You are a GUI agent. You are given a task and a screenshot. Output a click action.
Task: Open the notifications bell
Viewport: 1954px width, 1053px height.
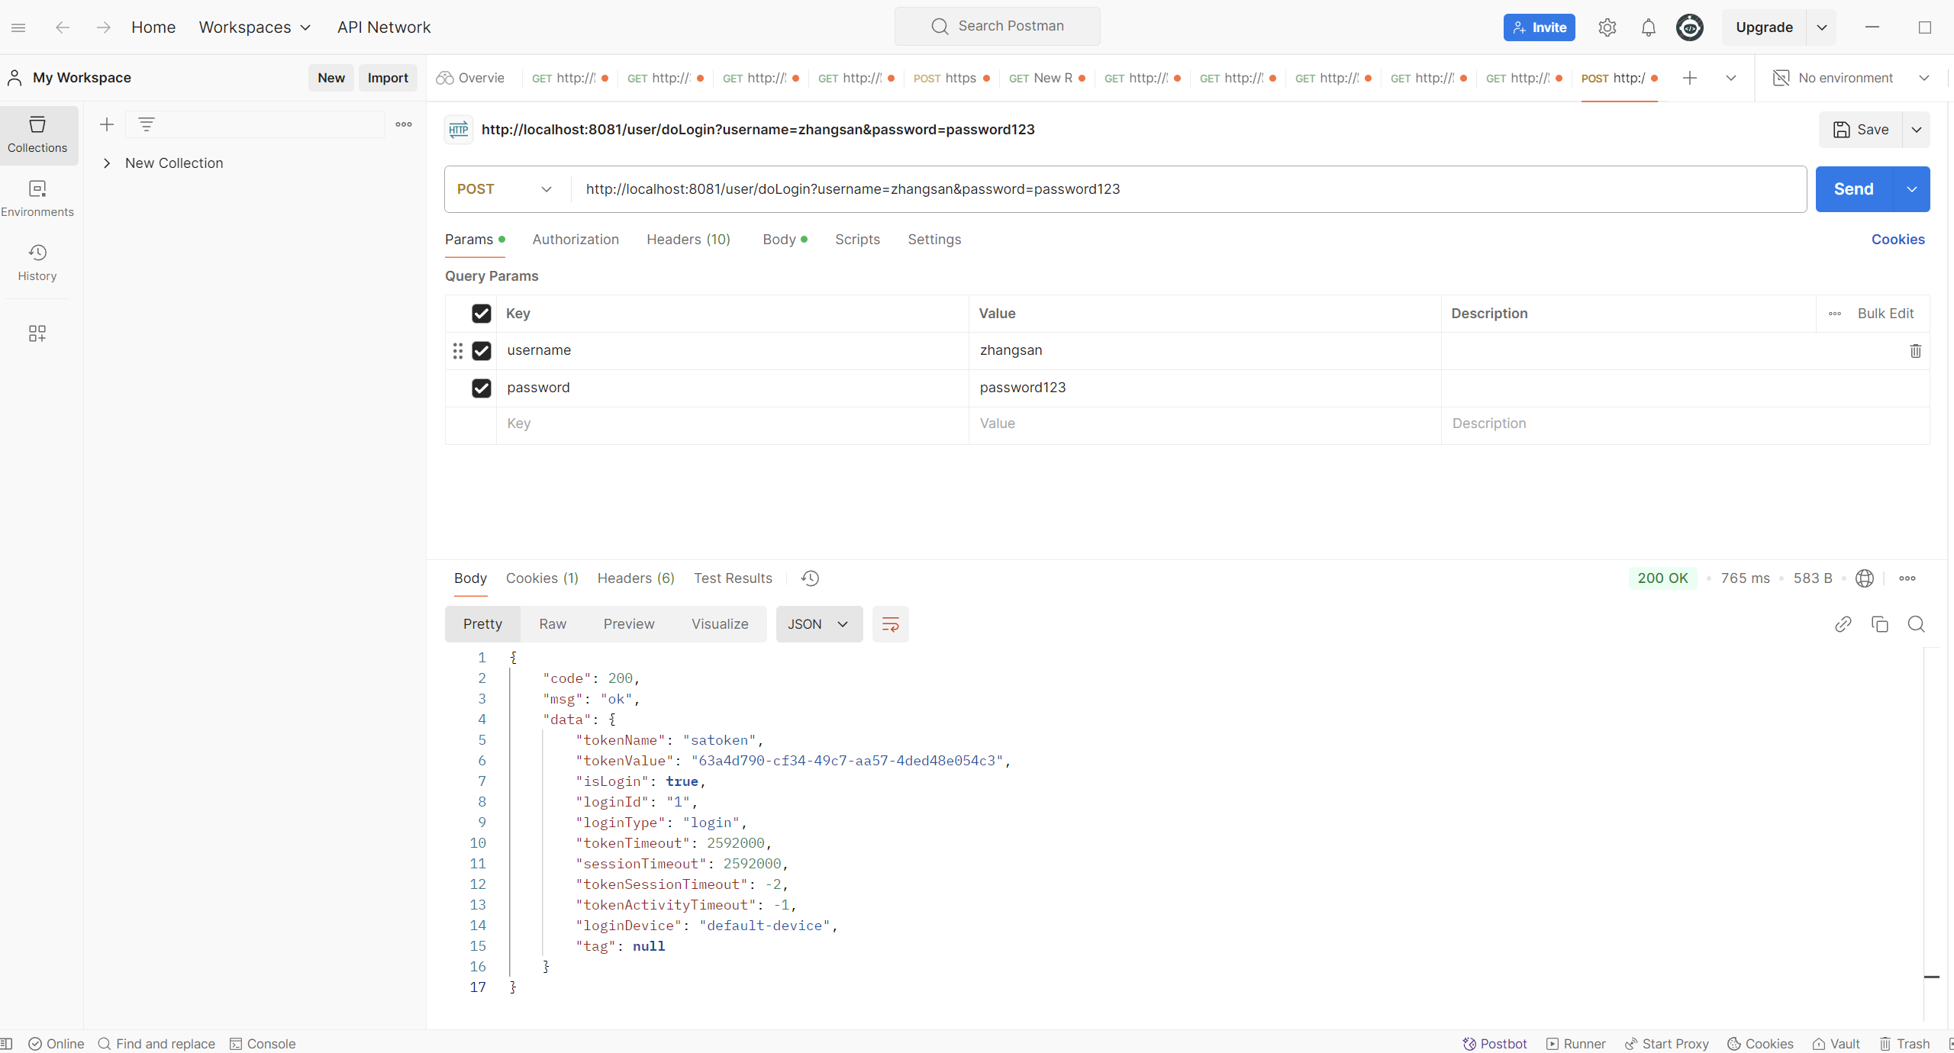click(1648, 27)
